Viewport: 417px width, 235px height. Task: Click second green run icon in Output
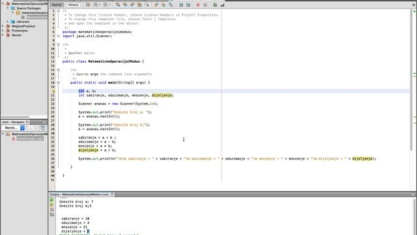tap(51, 204)
